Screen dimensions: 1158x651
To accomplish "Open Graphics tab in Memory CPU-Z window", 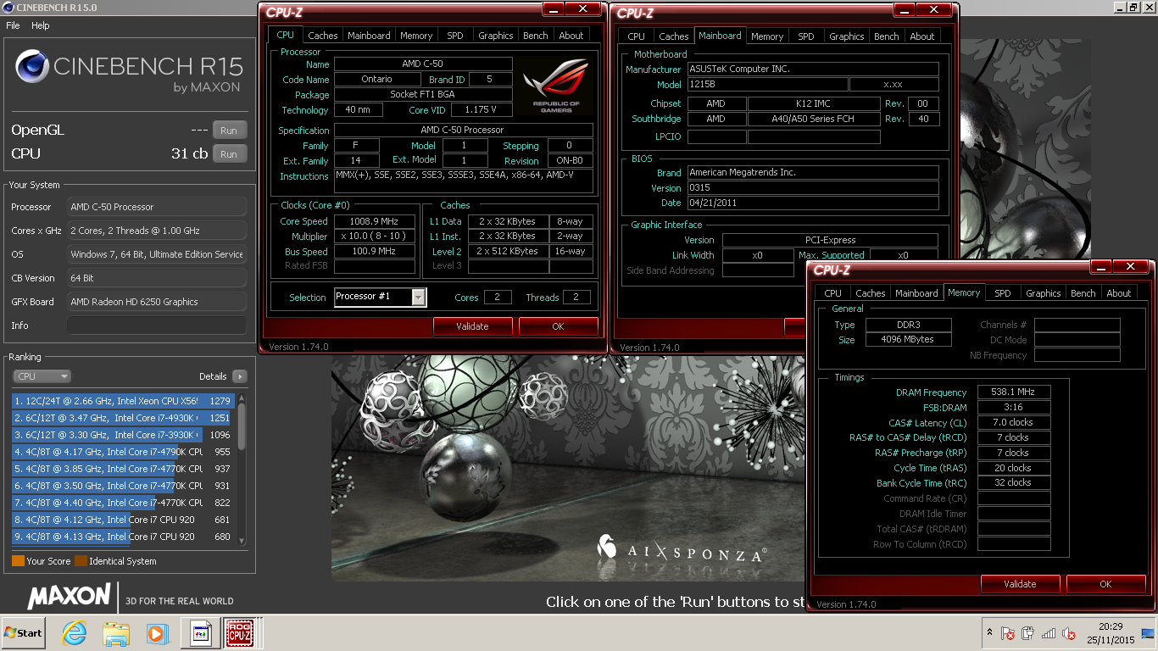I will (x=1043, y=293).
